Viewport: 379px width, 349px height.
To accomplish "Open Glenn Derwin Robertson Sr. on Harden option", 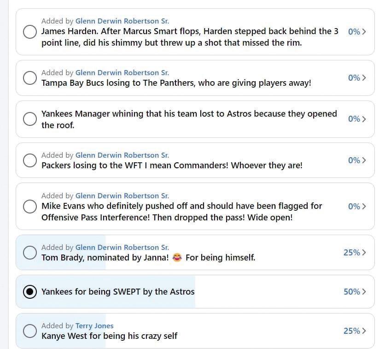I will [122, 21].
